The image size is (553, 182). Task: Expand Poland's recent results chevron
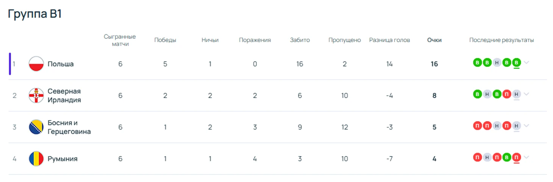click(526, 63)
